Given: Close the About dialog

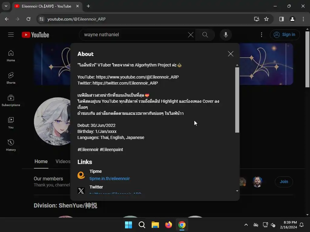Looking at the screenshot, I should [x=230, y=54].
